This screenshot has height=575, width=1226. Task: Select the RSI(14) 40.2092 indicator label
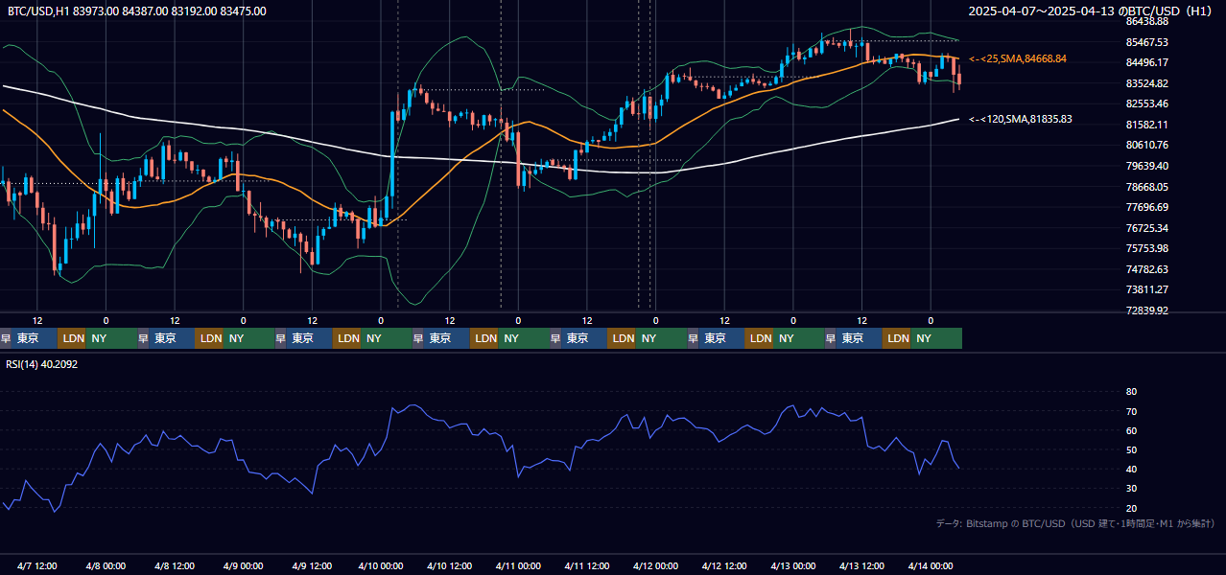(x=42, y=364)
